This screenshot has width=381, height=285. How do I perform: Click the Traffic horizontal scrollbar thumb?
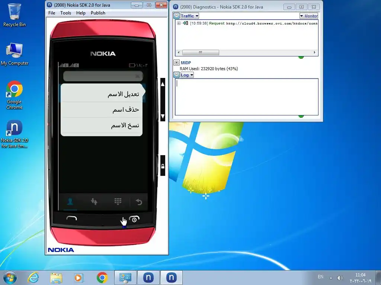(201, 52)
